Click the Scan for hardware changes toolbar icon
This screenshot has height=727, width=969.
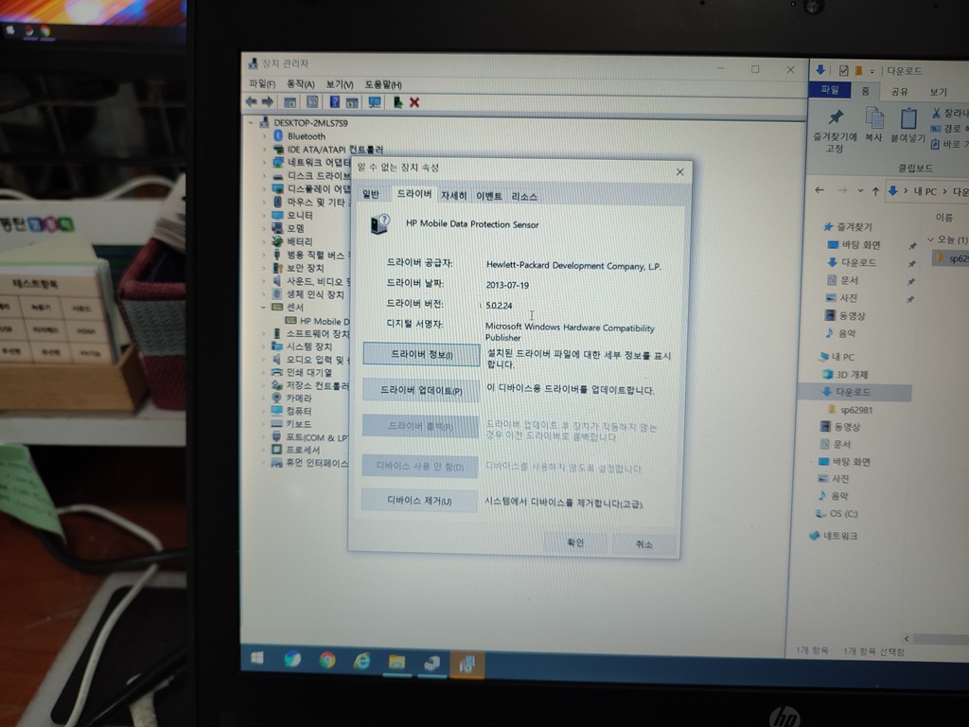pos(375,102)
